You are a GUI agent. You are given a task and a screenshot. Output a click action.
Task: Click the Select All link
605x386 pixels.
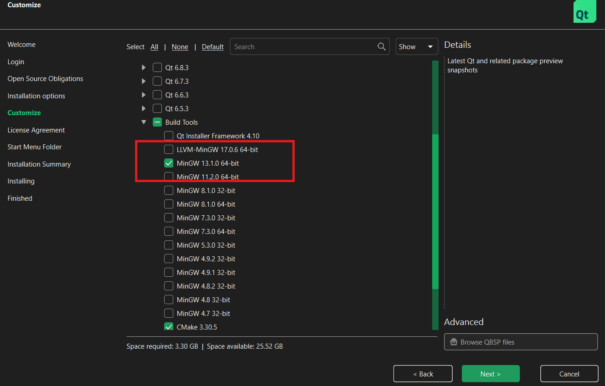click(155, 47)
